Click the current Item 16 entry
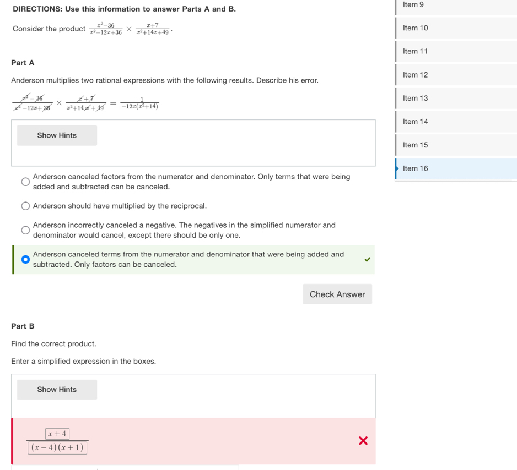This screenshot has height=470, width=517. coord(415,168)
